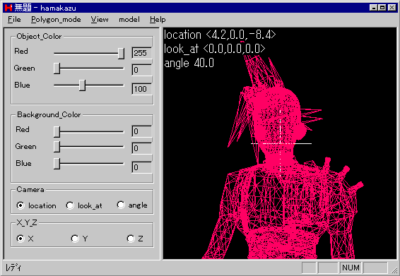
Task: Open the model menu
Action: tap(129, 19)
